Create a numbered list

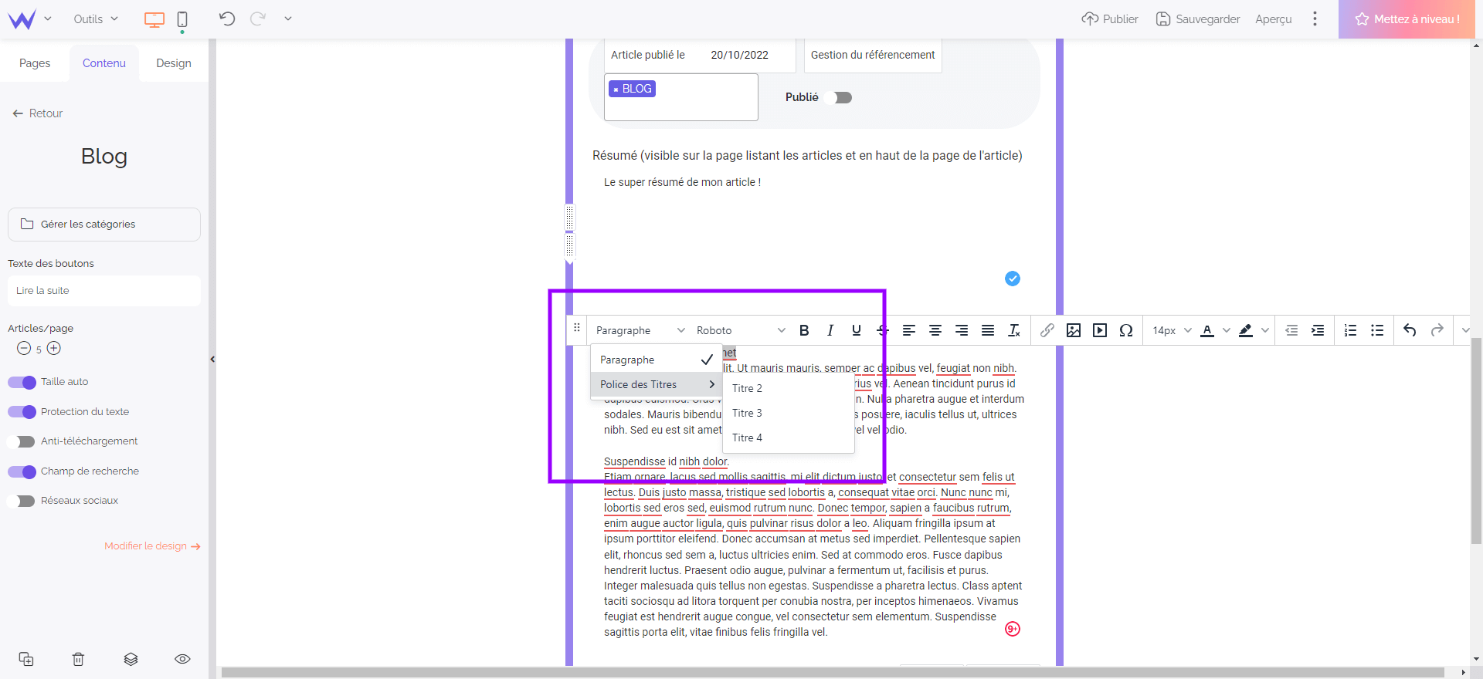(x=1351, y=330)
